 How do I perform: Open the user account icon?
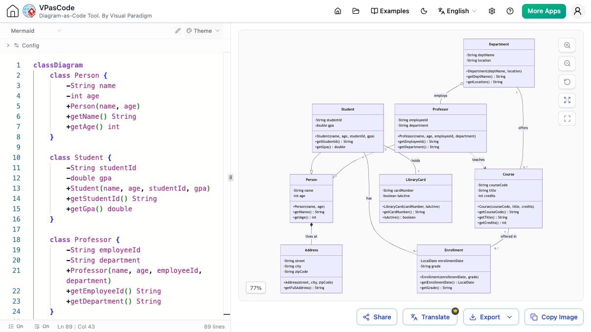578,11
